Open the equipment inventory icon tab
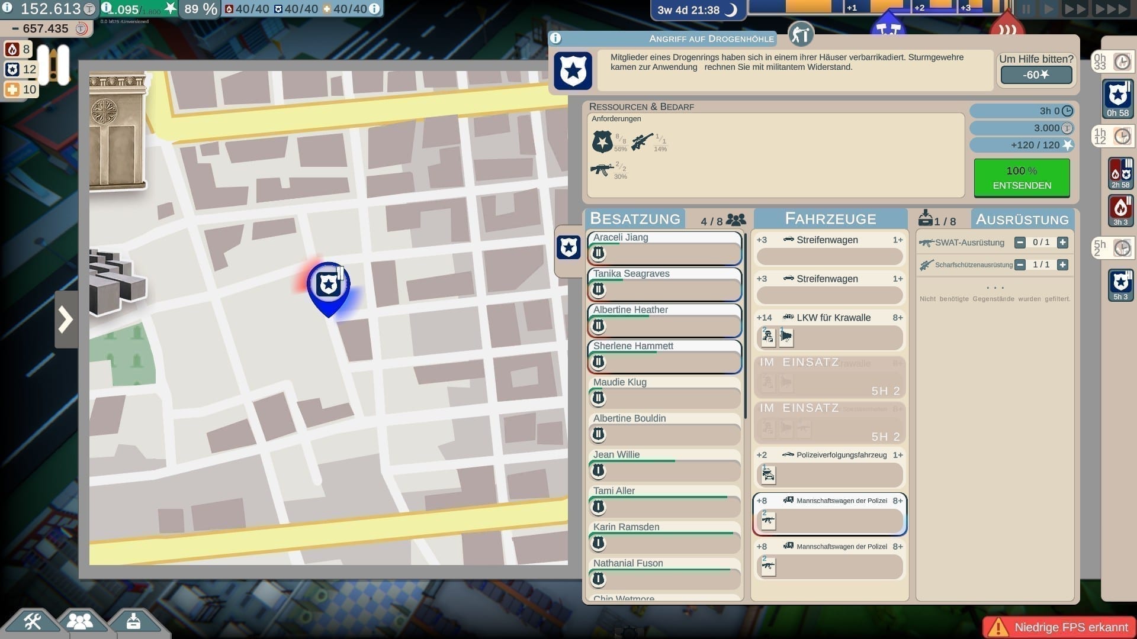 click(133, 621)
